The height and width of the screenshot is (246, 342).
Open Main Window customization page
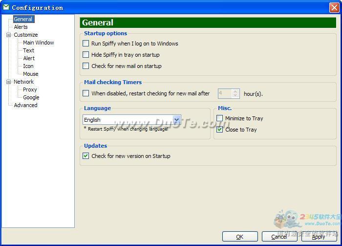tap(39, 43)
